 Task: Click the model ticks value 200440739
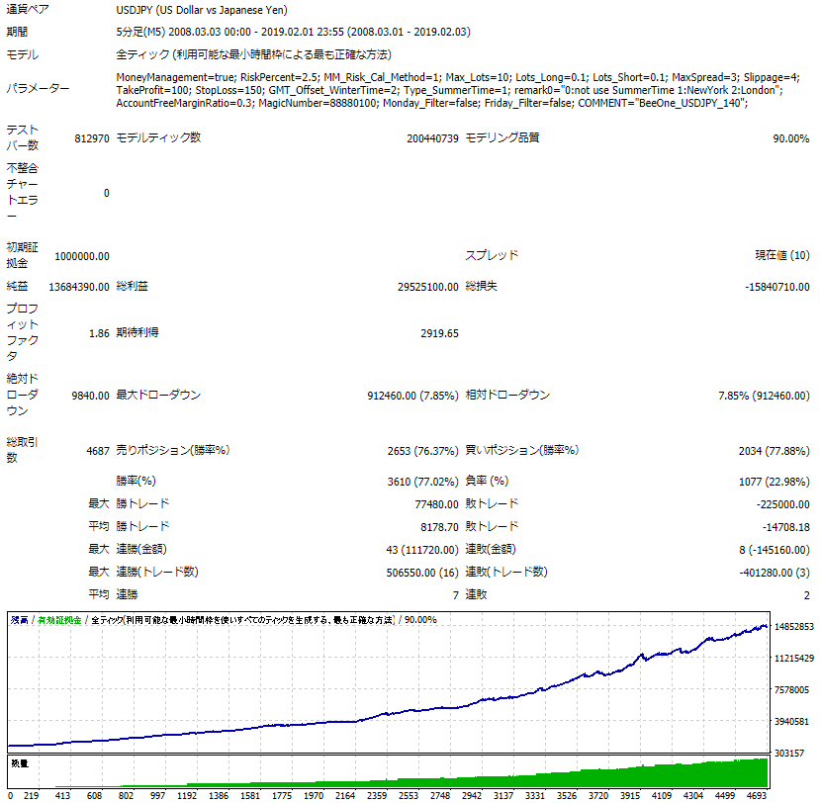[x=432, y=138]
